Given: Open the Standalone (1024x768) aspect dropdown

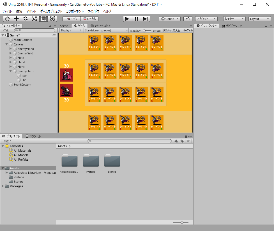Looking at the screenshot, I should tap(106, 30).
